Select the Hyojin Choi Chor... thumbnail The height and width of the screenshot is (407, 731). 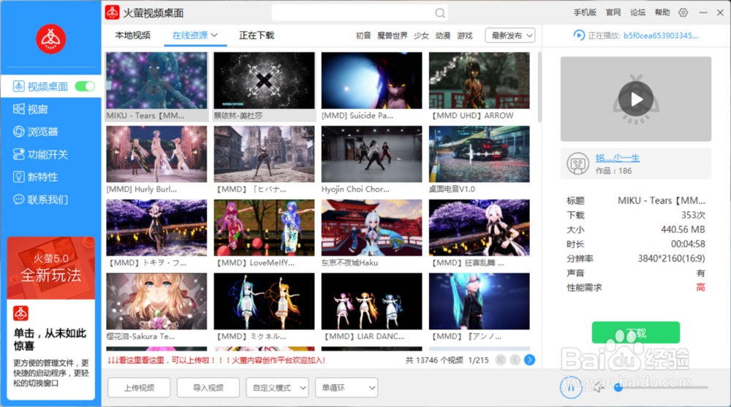click(371, 154)
